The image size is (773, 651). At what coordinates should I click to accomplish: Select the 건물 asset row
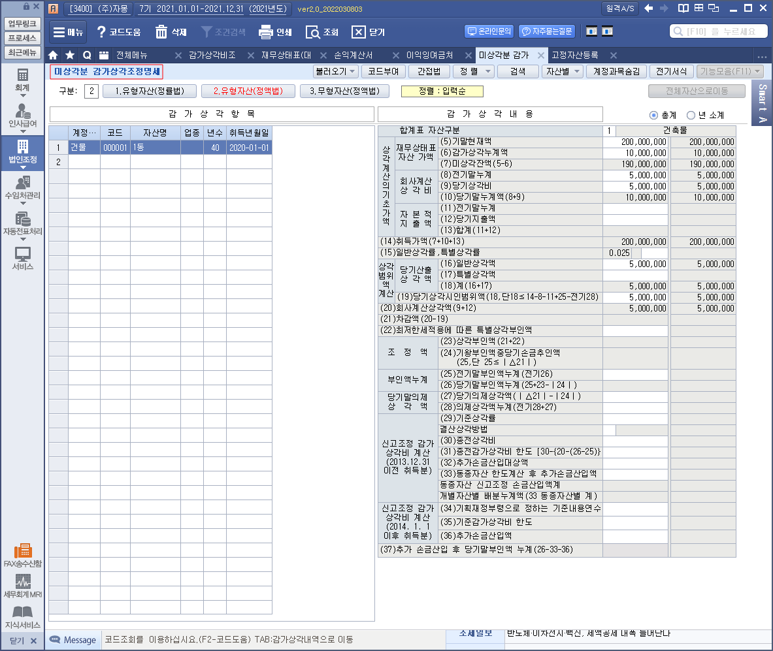(x=160, y=148)
